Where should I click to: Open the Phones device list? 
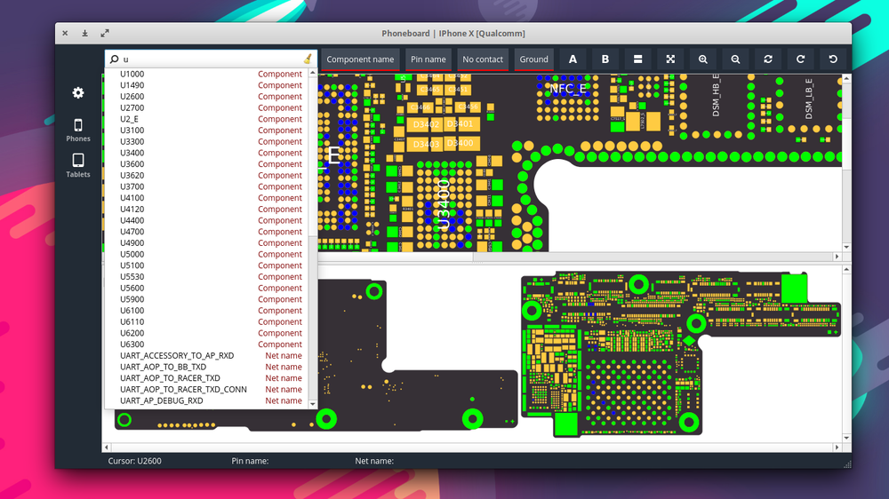(78, 131)
